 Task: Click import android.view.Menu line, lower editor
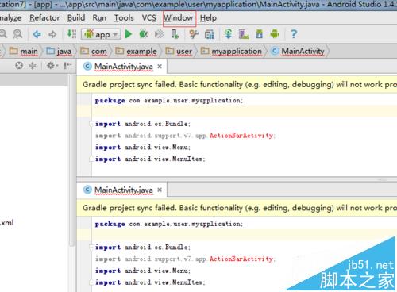click(x=143, y=271)
